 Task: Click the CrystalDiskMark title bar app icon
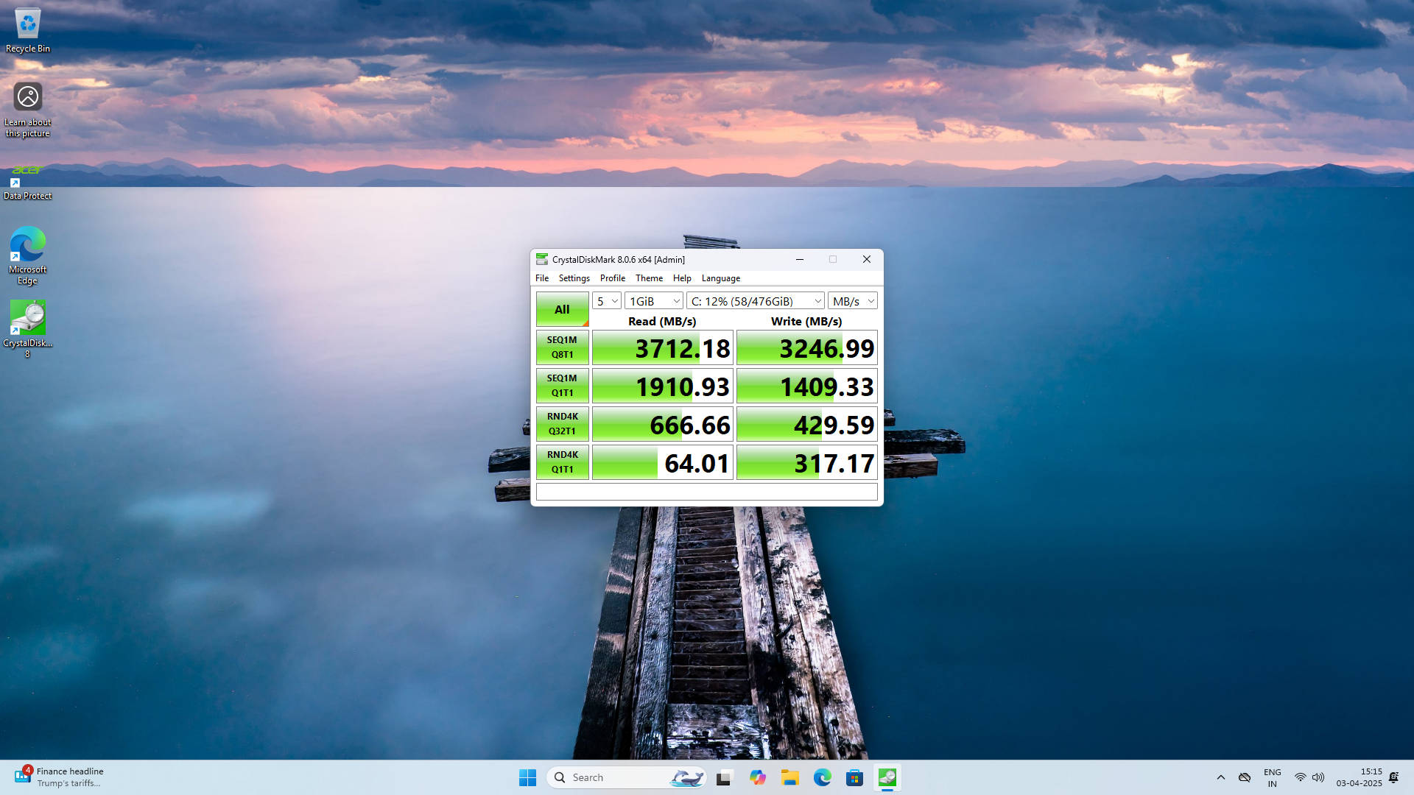pyautogui.click(x=542, y=259)
